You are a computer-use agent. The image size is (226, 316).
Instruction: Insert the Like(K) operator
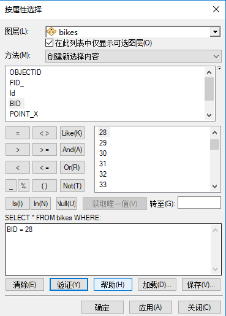click(x=72, y=133)
